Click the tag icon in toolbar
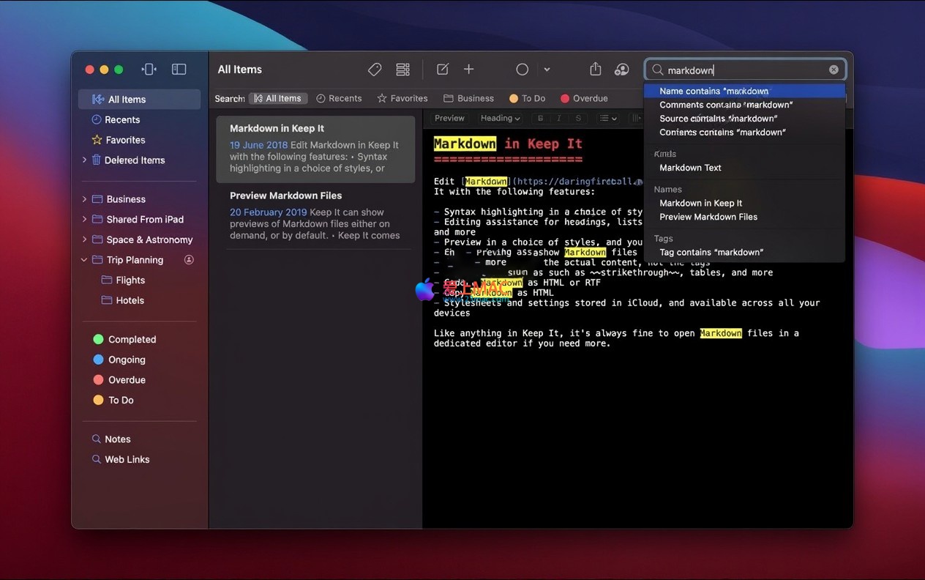 click(x=375, y=70)
